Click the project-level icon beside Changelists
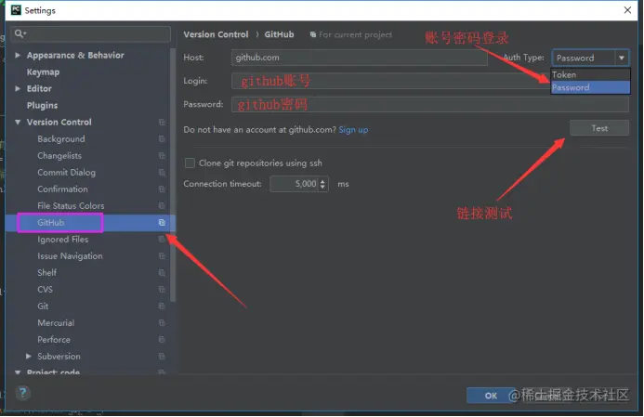Screen dimensions: 644x417 coord(162,155)
